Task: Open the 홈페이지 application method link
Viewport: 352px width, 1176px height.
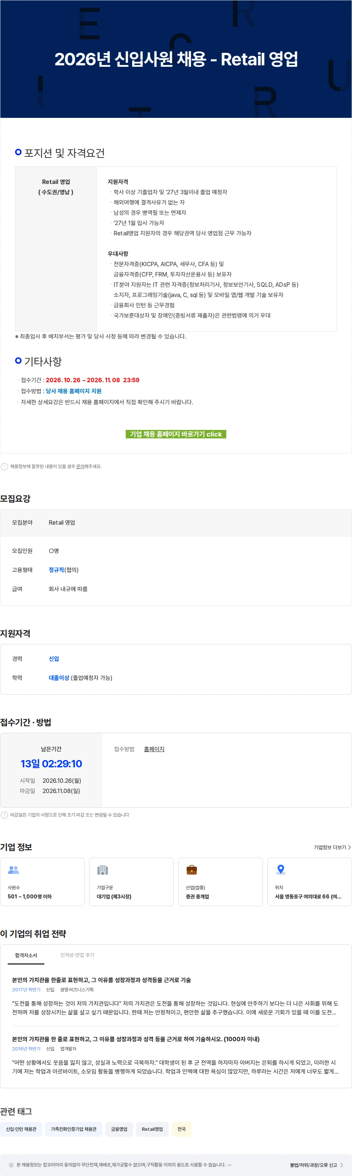Action: 154,749
